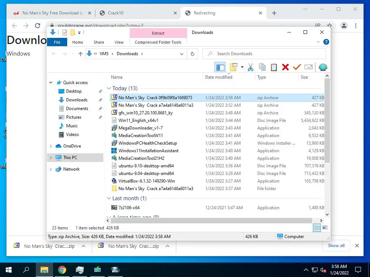370x277 pixels.
Task: Select MediaCreationToolW11 file
Action: click(217, 136)
